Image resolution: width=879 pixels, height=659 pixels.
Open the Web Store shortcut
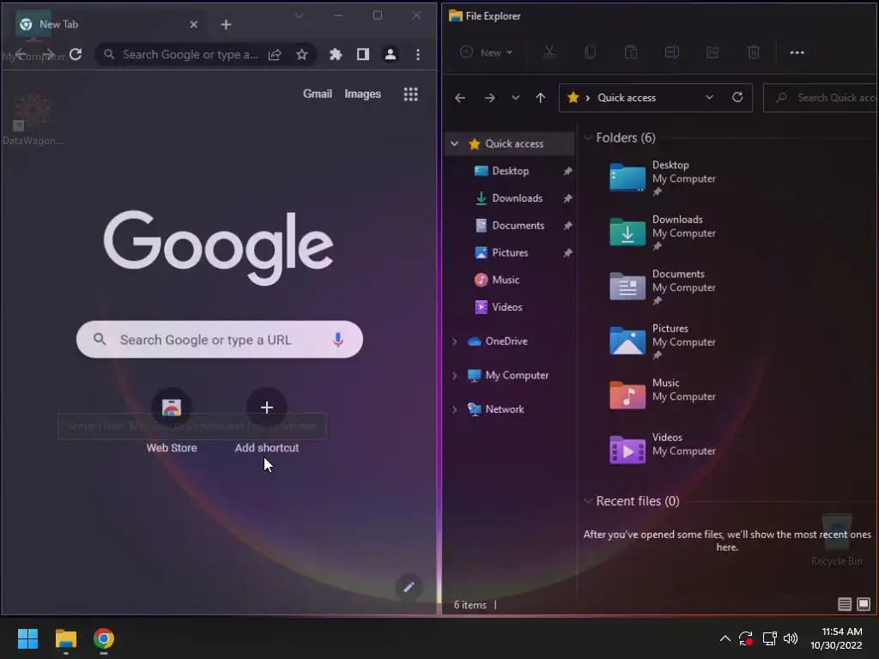coord(172,420)
